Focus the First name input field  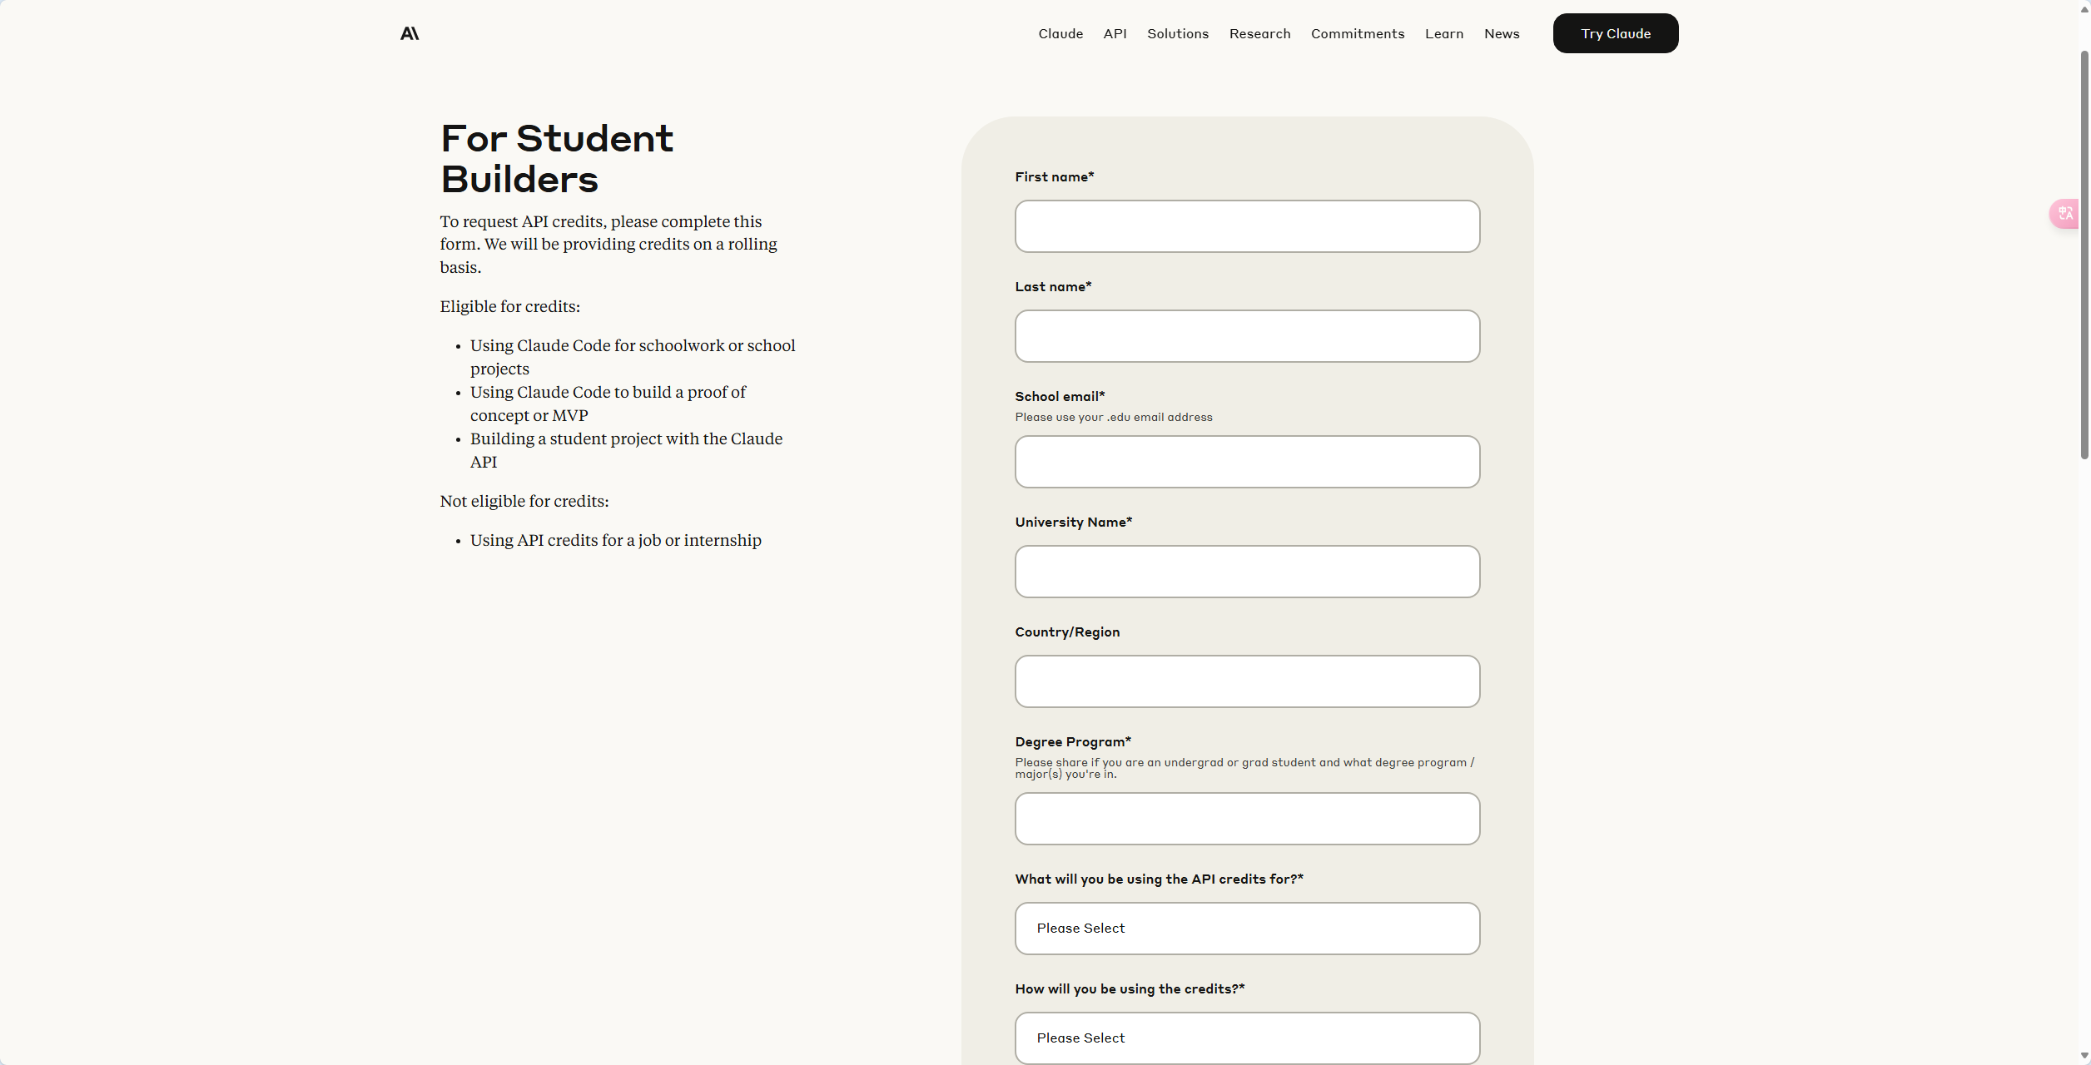click(x=1247, y=226)
